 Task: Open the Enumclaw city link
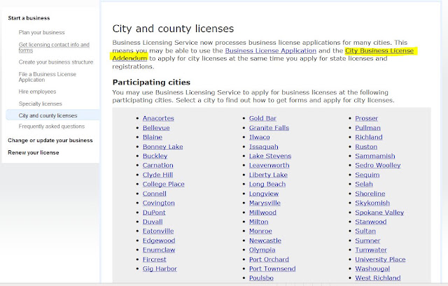tap(159, 250)
